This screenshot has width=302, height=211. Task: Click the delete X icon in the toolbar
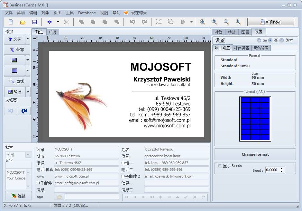(66, 22)
